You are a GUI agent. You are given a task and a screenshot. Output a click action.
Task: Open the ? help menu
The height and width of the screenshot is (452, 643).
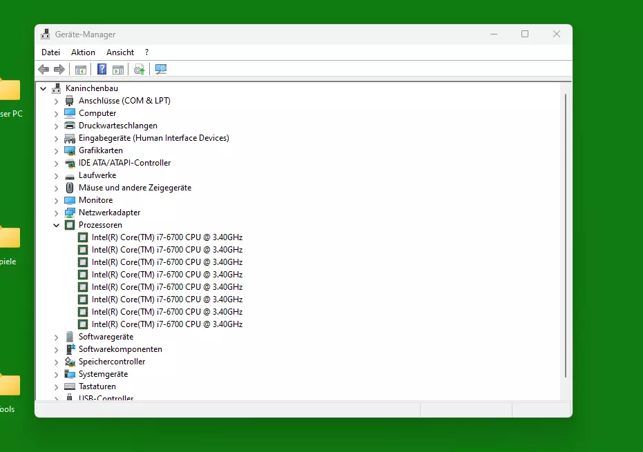147,52
